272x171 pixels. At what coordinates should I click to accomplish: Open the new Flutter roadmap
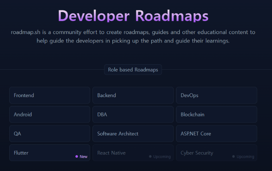tap(50, 153)
